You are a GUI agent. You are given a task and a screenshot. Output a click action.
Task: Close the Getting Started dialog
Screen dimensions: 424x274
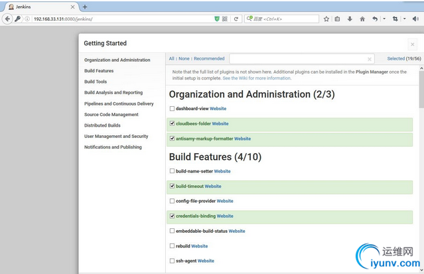(412, 44)
